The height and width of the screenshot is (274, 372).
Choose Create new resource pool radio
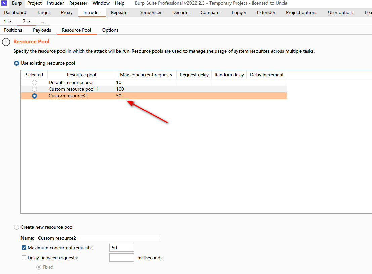[x=16, y=227]
